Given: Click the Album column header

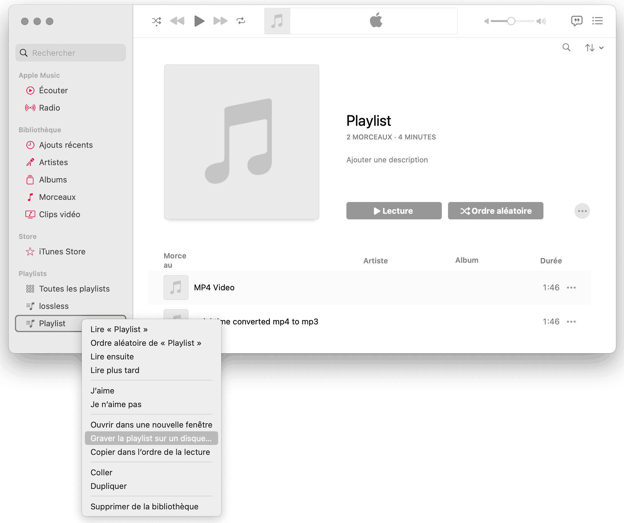Looking at the screenshot, I should click(x=467, y=260).
